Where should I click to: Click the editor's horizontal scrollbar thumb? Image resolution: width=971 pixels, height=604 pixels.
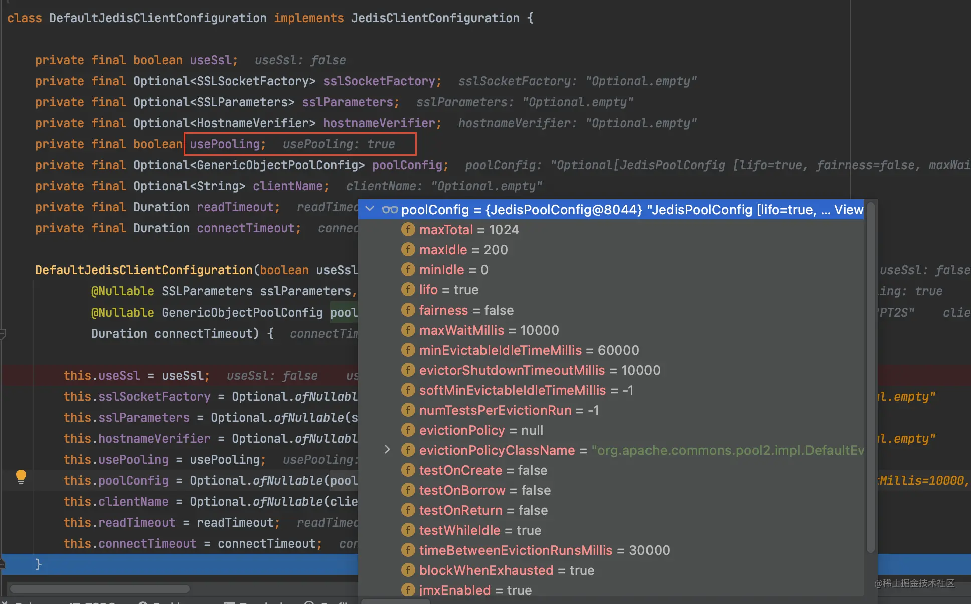pyautogui.click(x=99, y=589)
